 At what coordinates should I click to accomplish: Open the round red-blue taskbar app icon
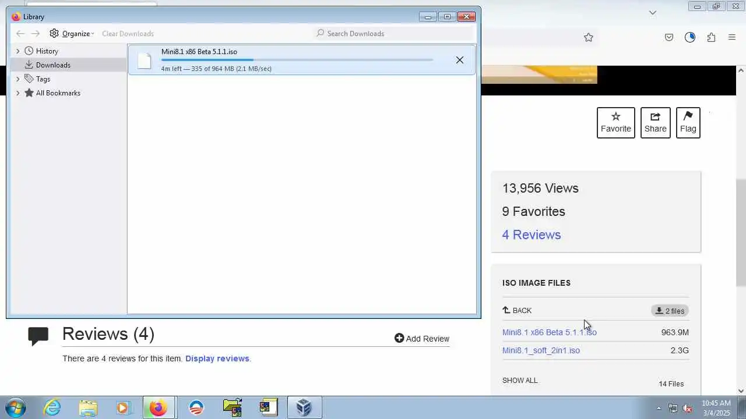[x=196, y=408]
